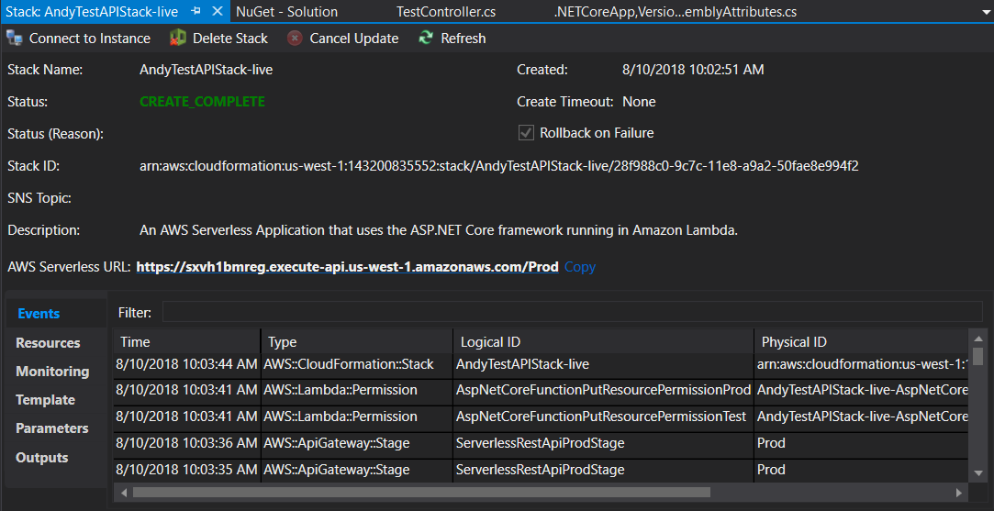Screen dimensions: 994x511
Task: Switch to the TestController.cs tab
Action: pos(446,12)
